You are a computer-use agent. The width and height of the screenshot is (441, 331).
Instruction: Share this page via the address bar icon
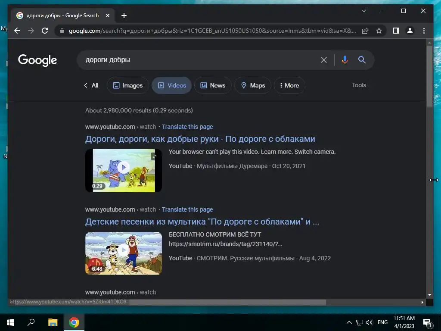click(365, 31)
